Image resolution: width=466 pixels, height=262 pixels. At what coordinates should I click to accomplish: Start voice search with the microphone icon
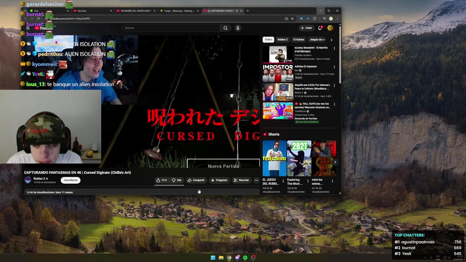tap(238, 28)
